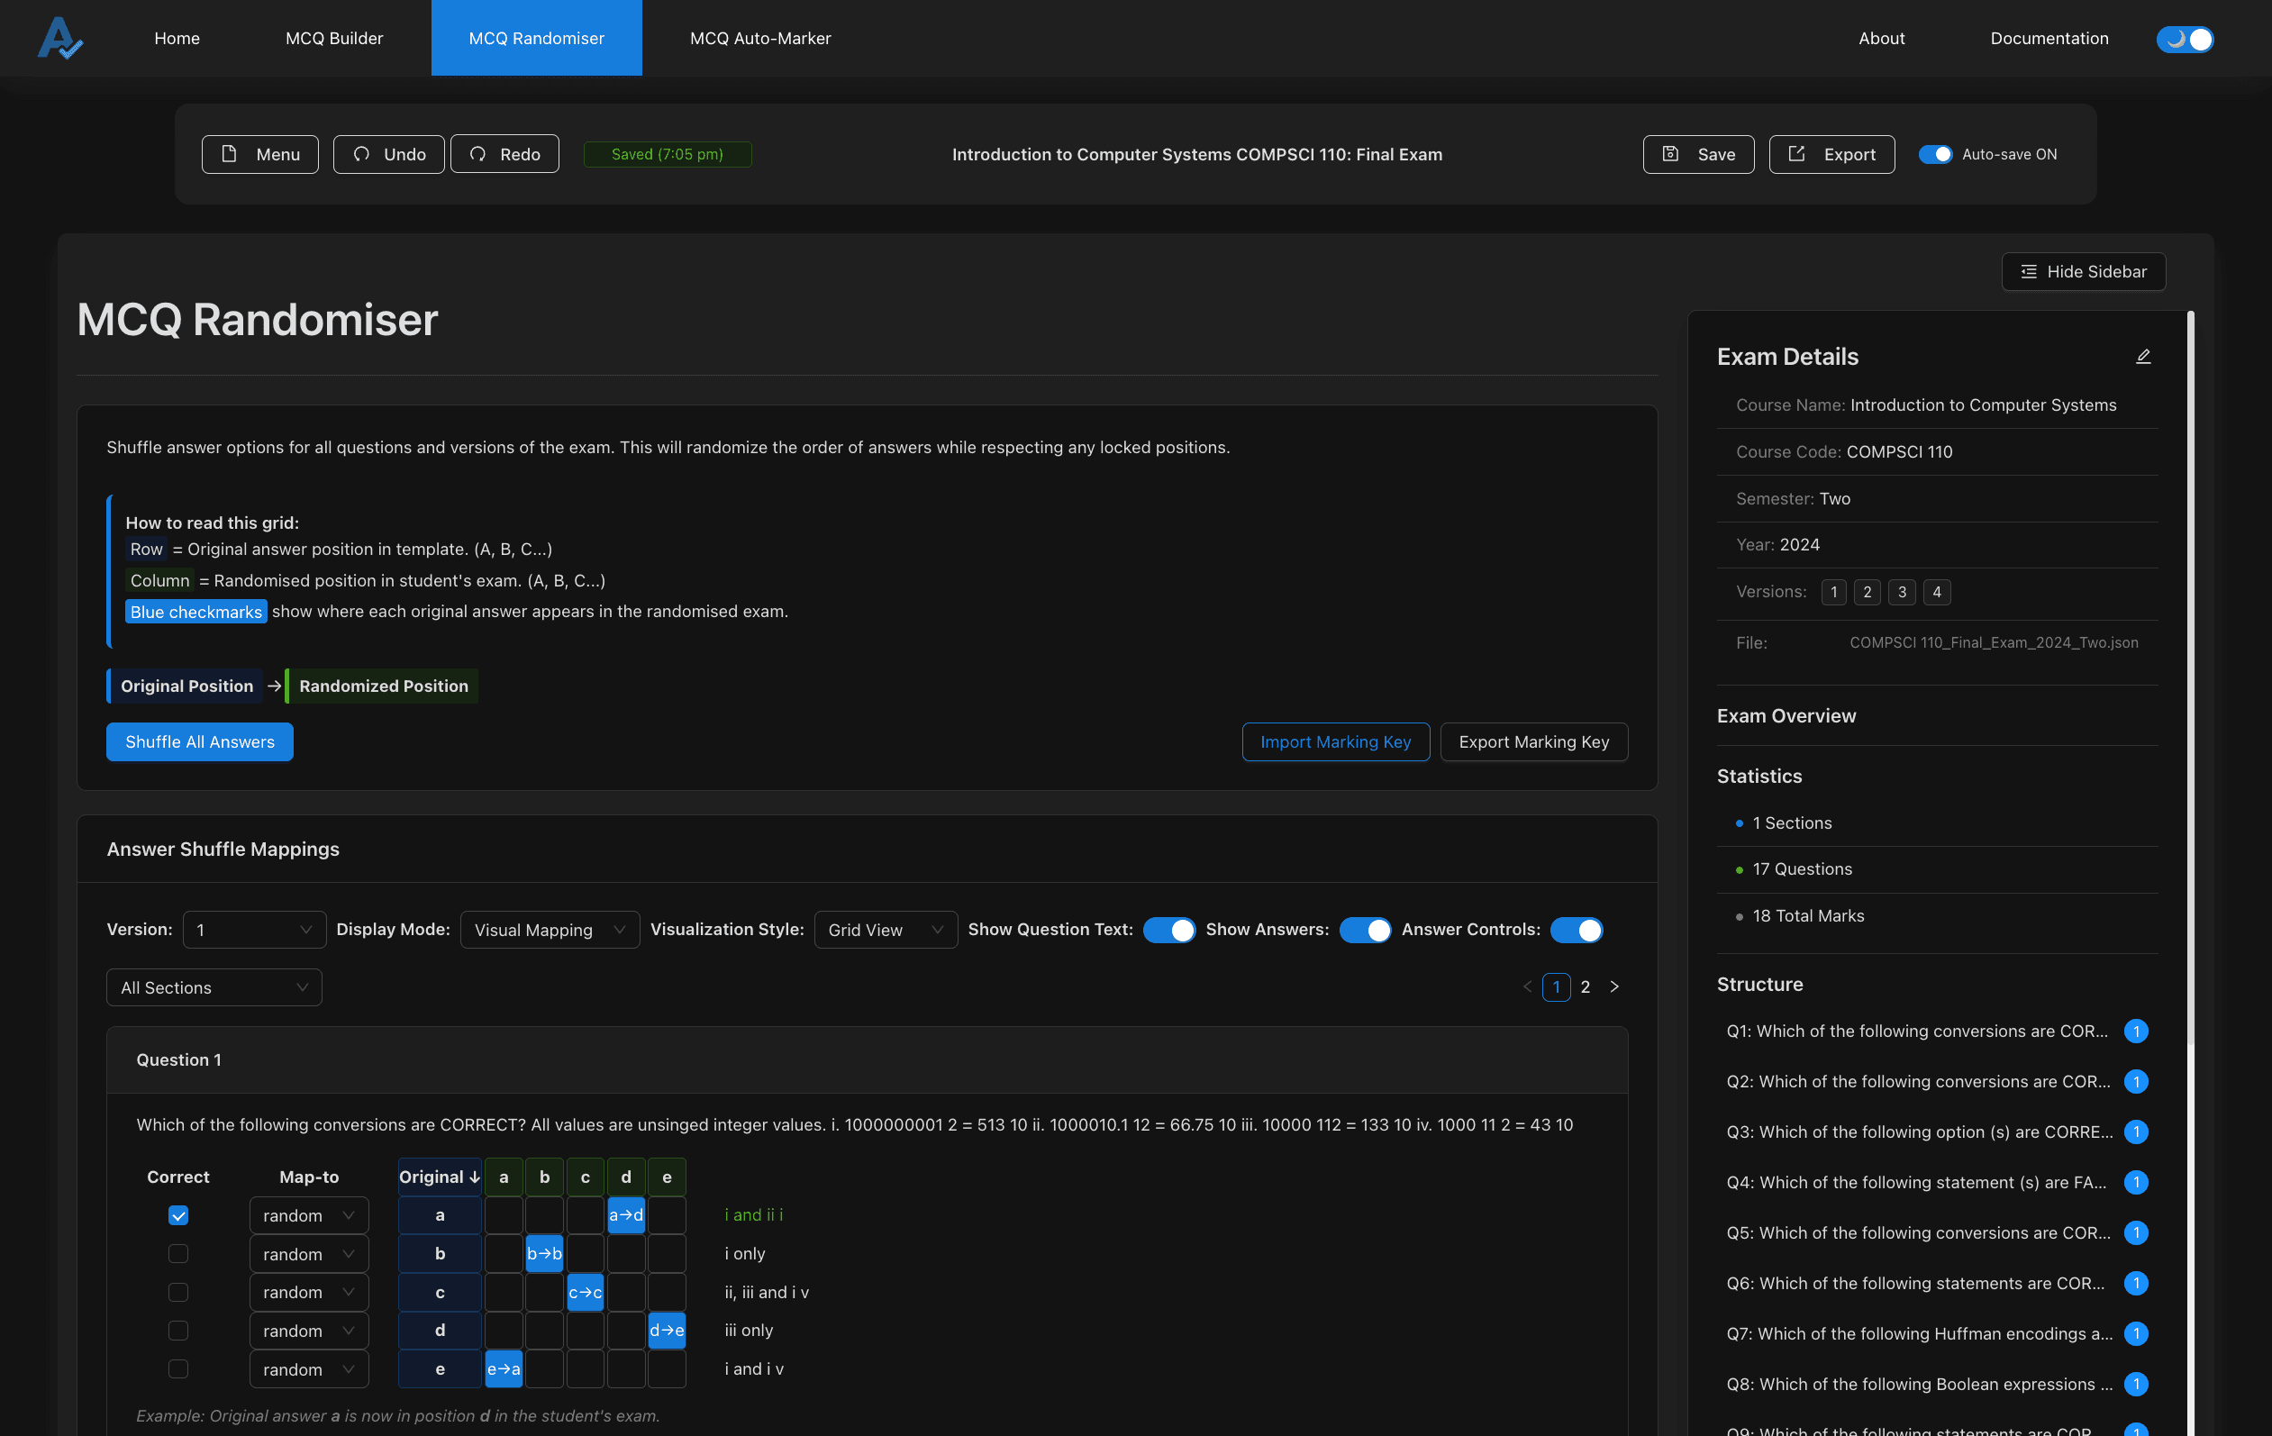Click Shuffle All Answers button
Screen dimensions: 2272x1436
(199, 742)
